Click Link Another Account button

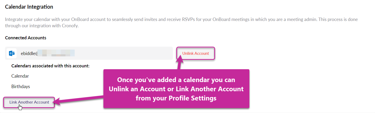(x=29, y=102)
